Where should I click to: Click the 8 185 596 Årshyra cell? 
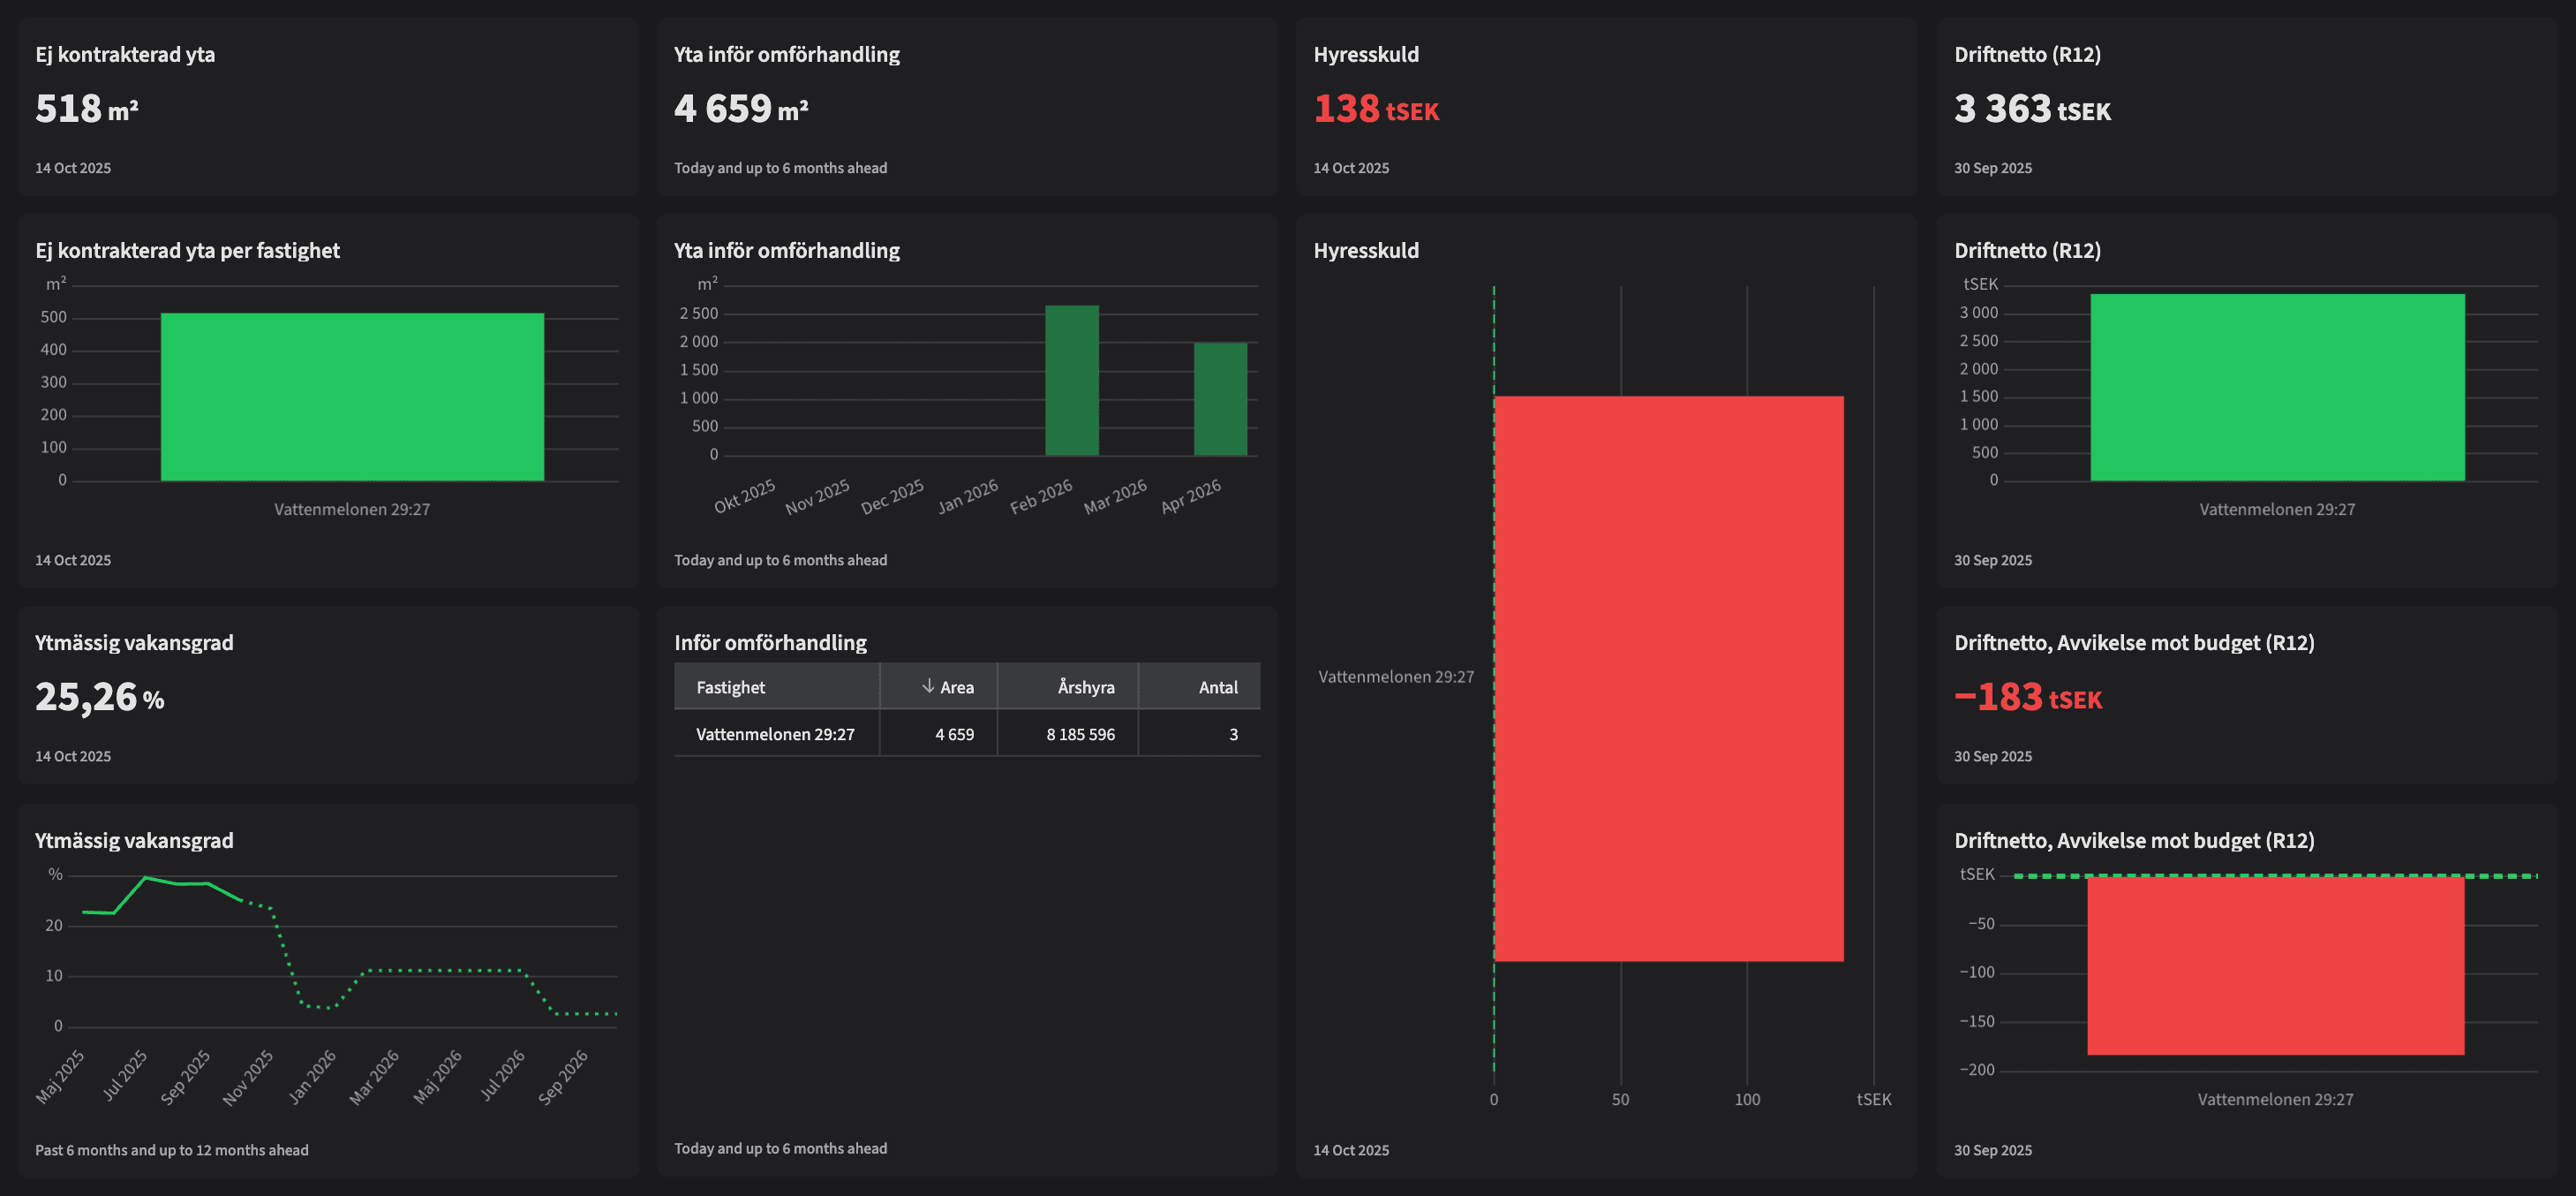coord(1080,734)
